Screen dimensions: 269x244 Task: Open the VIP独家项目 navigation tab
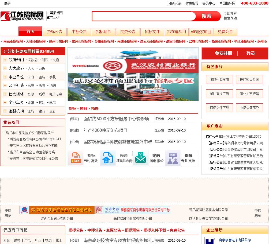[201, 32]
